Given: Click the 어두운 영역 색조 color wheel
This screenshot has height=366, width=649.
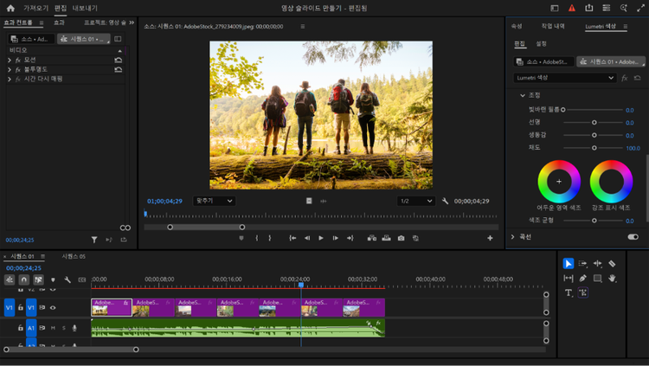Looking at the screenshot, I should point(559,182).
